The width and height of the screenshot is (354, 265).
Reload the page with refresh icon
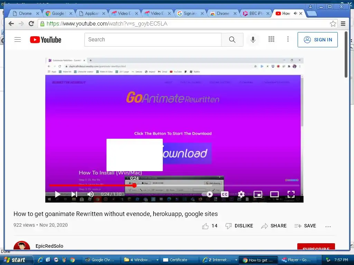point(31,24)
